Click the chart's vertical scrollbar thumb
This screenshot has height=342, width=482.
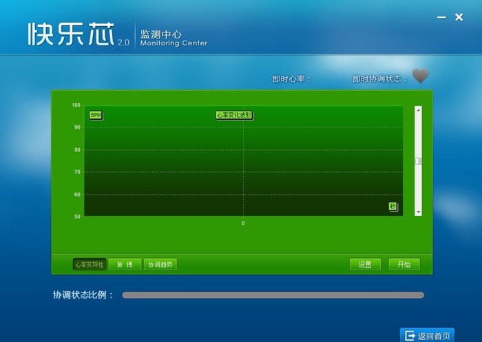tap(418, 161)
